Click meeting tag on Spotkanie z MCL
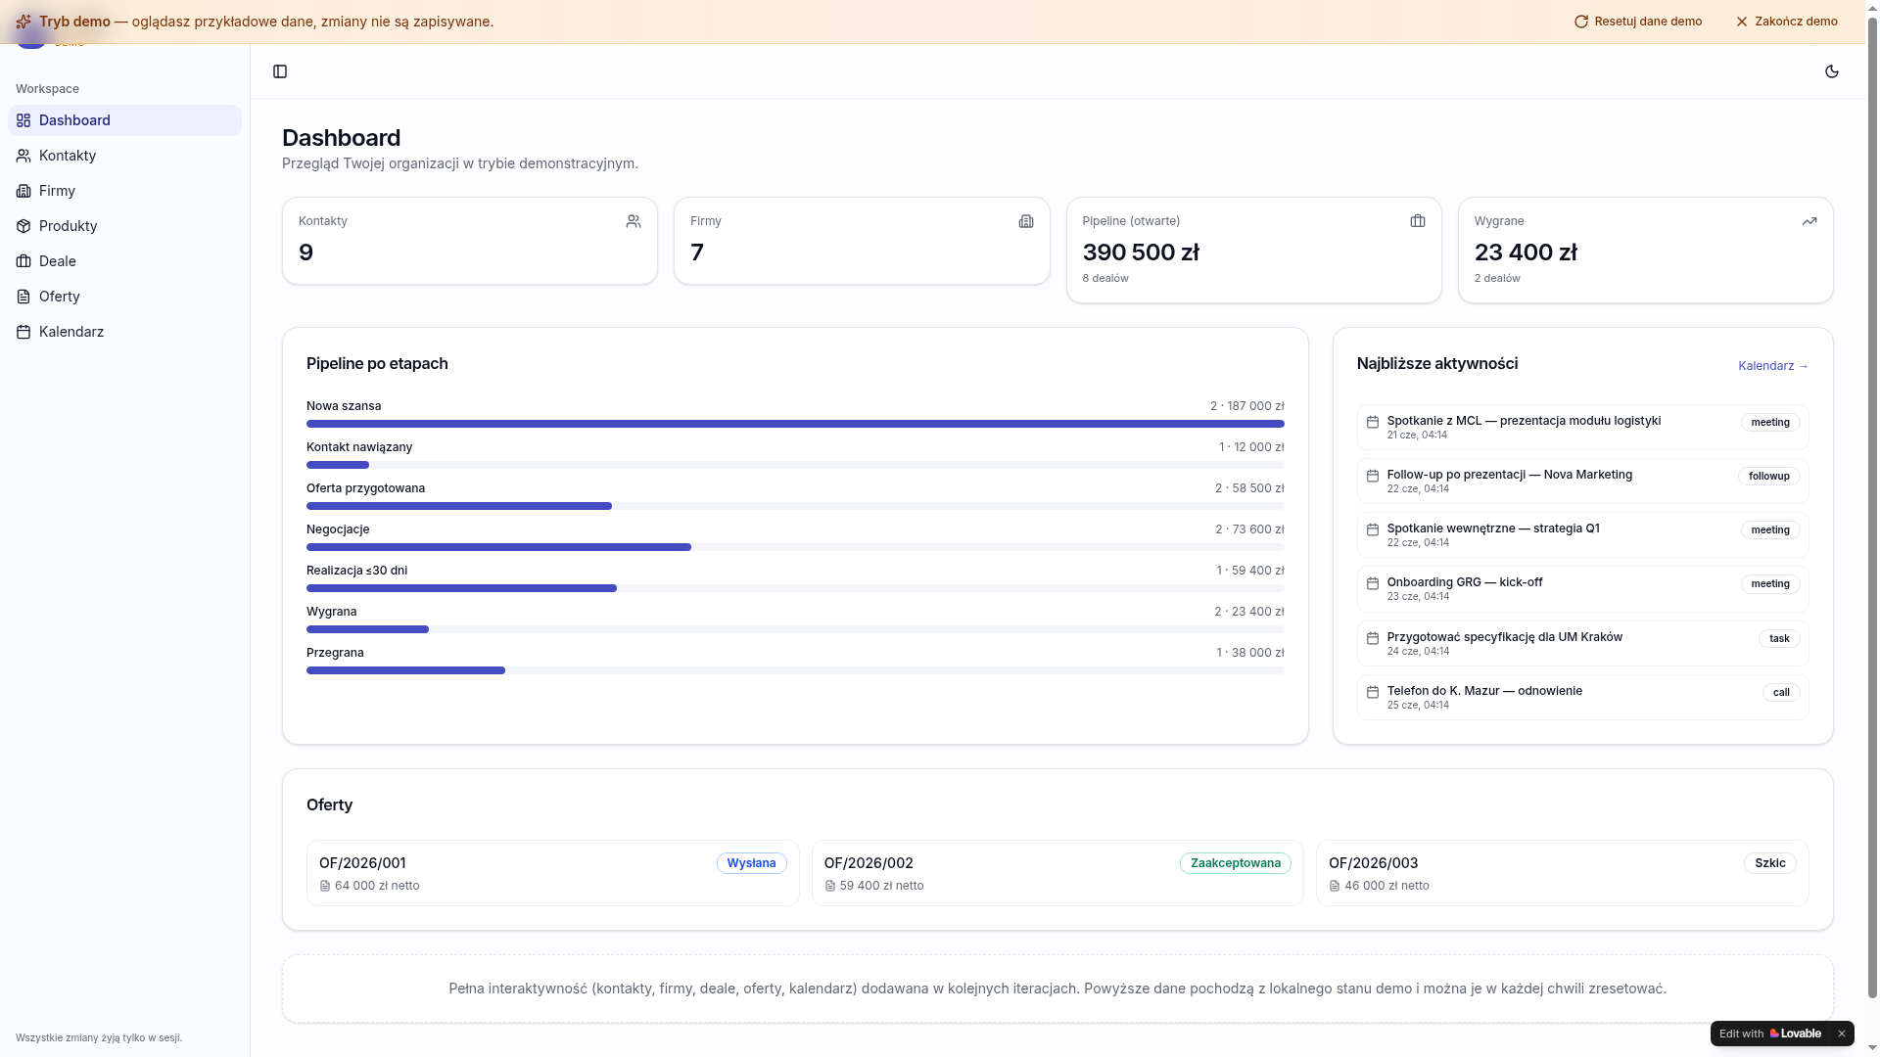The width and height of the screenshot is (1880, 1057). click(1770, 423)
